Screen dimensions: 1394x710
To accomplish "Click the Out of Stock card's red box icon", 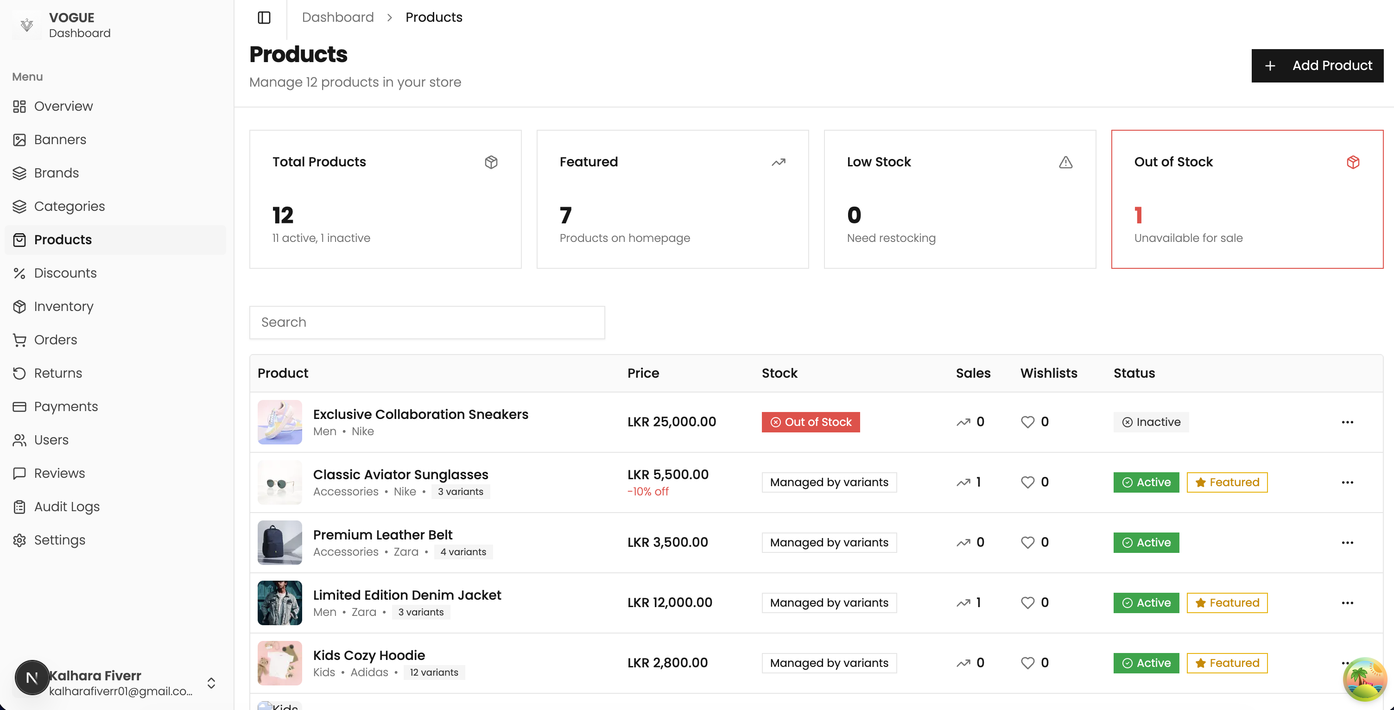I will pyautogui.click(x=1353, y=162).
